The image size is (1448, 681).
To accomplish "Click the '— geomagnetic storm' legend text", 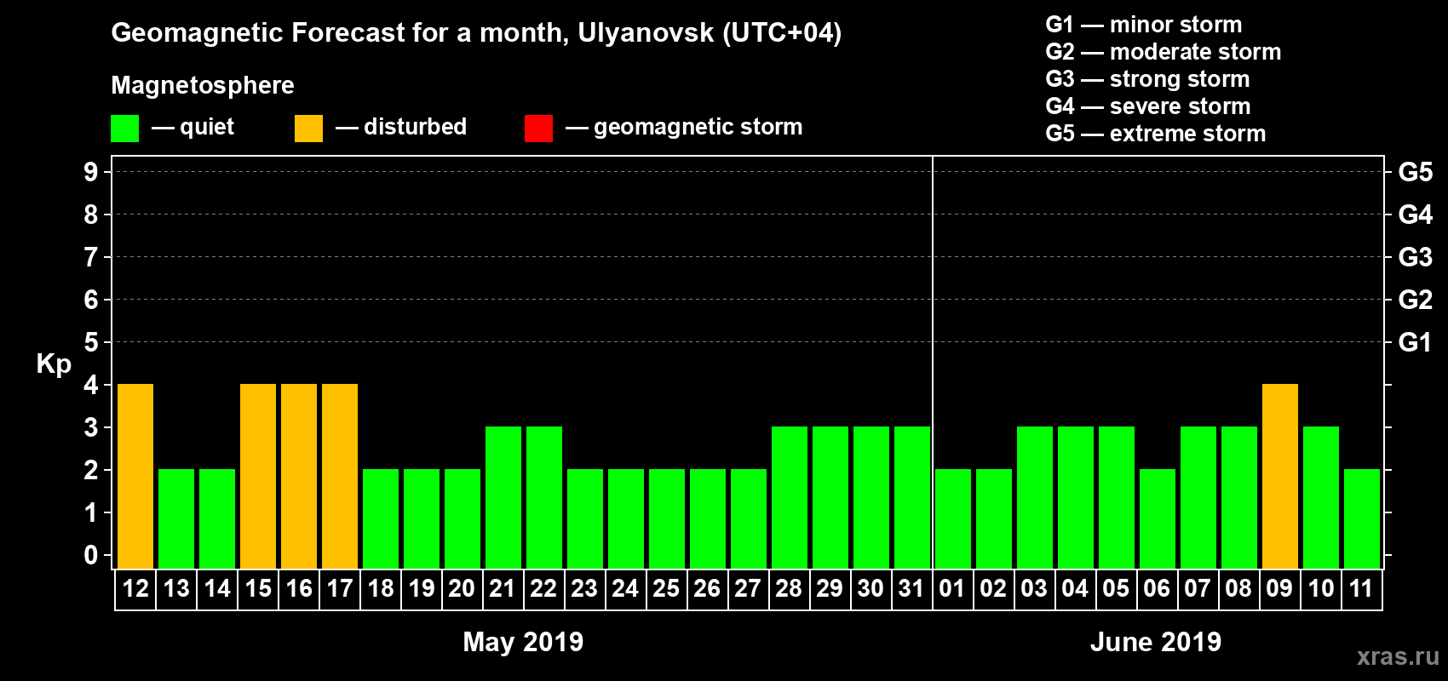I will click(684, 127).
